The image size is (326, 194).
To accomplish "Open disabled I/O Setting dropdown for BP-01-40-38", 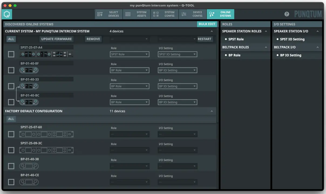I will [x=178, y=166].
